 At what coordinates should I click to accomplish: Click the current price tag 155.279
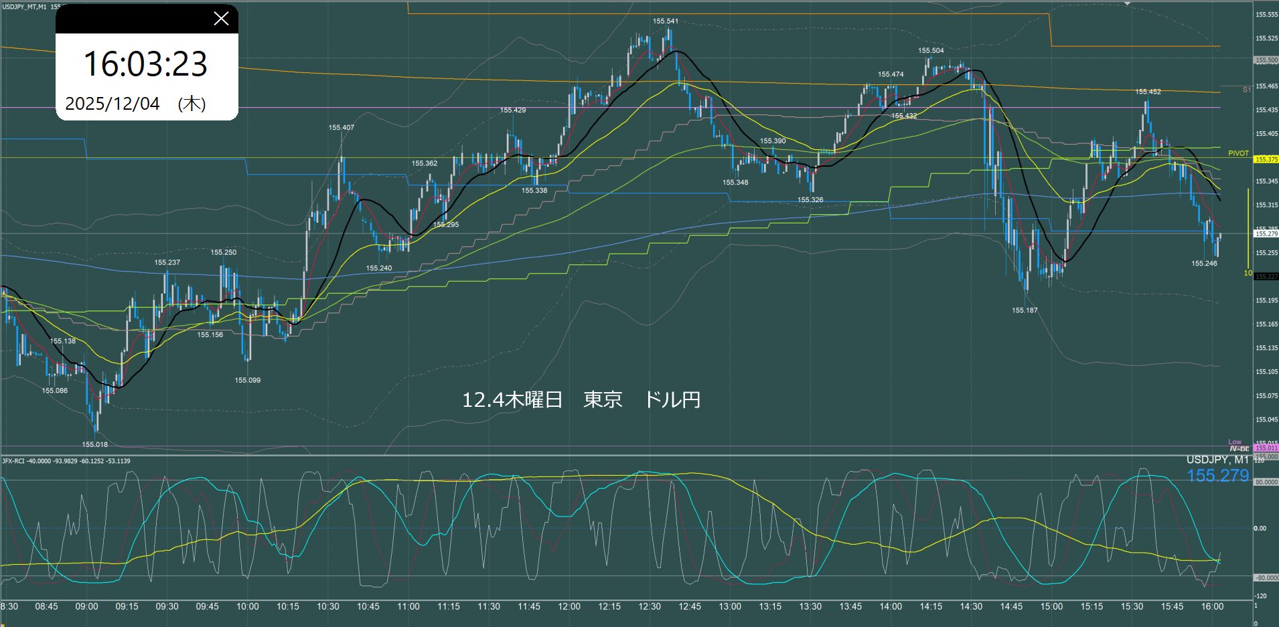click(1266, 234)
